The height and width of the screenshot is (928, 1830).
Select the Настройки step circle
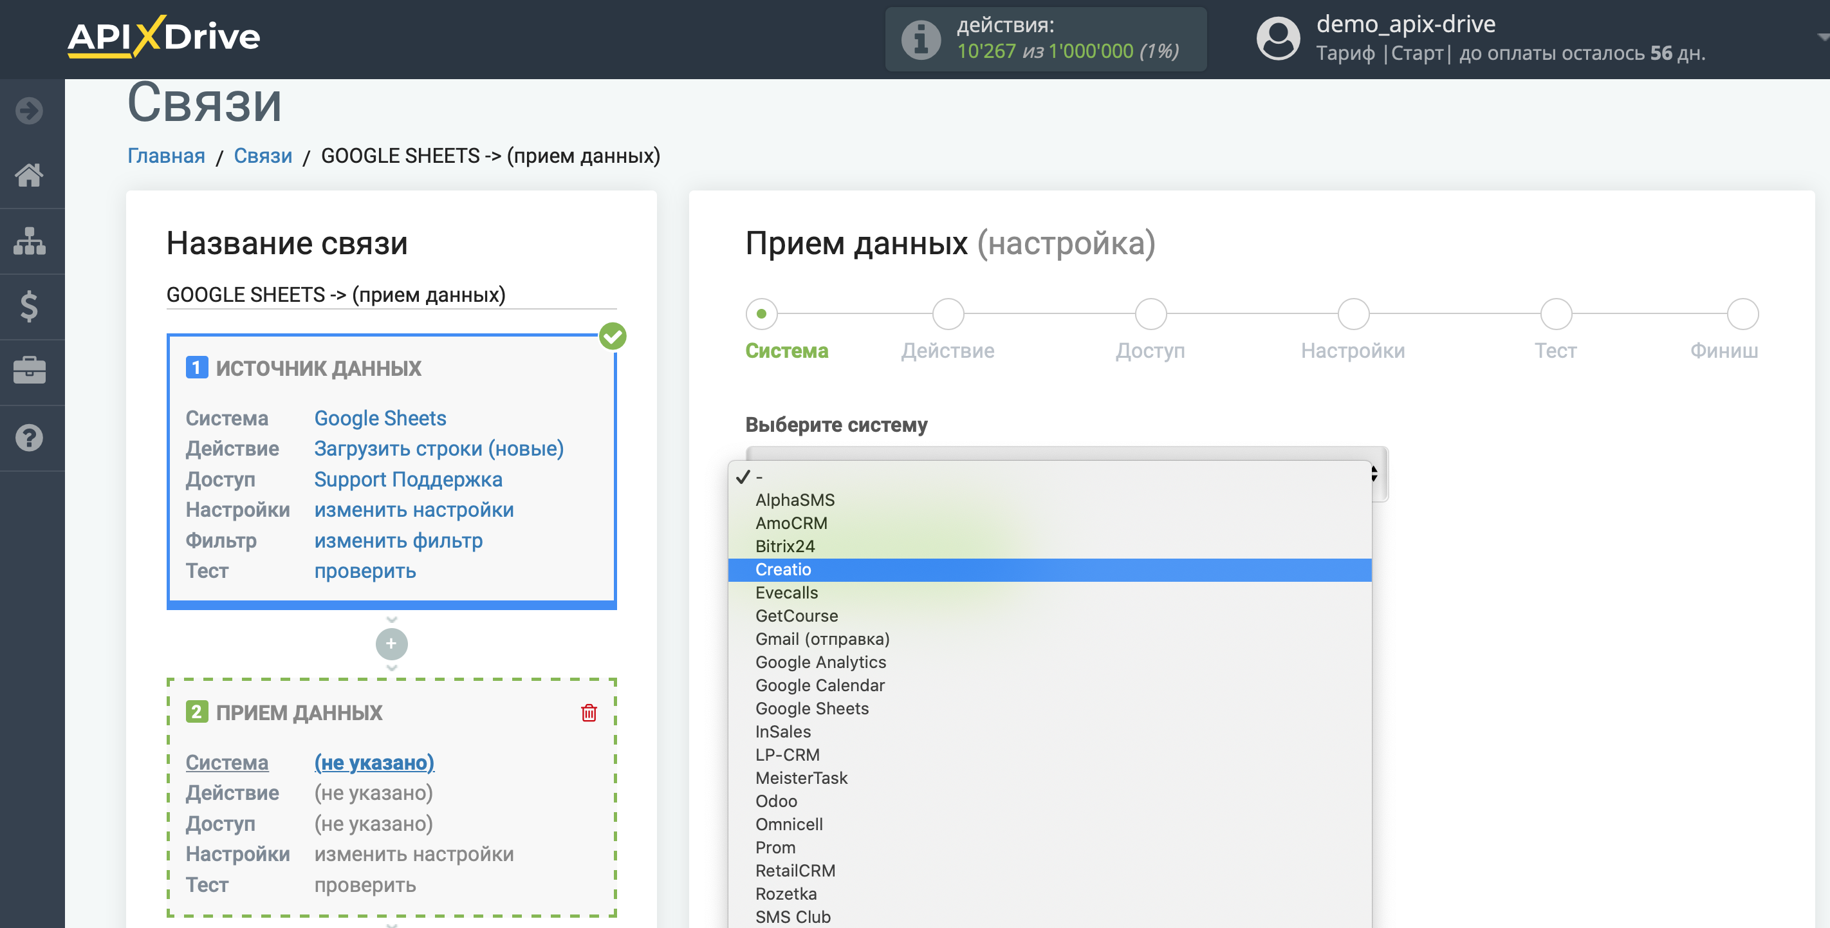tap(1353, 313)
